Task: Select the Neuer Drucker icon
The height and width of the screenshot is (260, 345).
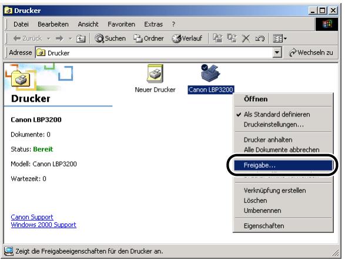Action: pos(155,79)
